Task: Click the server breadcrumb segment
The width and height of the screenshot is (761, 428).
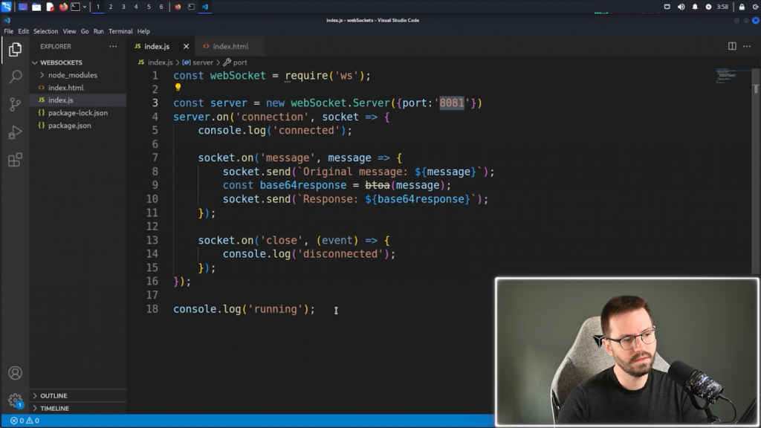Action: click(198, 62)
